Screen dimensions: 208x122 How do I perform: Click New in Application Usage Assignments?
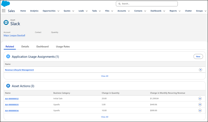[x=198, y=56]
